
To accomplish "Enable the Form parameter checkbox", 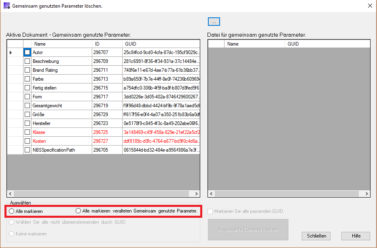I will (x=28, y=96).
